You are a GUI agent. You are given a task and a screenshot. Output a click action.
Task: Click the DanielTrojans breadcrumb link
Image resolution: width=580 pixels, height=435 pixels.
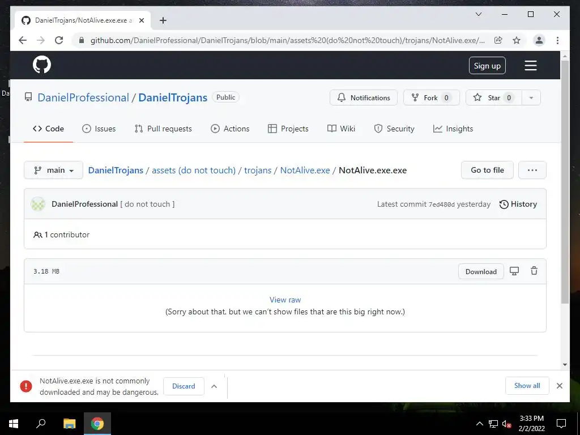point(116,170)
